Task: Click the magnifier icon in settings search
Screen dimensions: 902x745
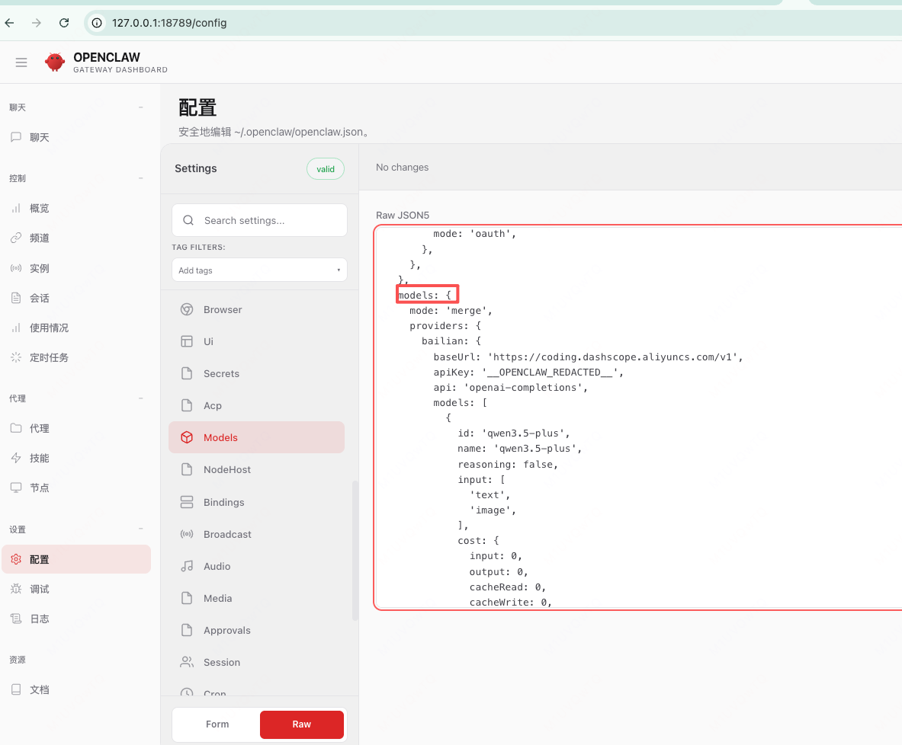Action: (188, 220)
